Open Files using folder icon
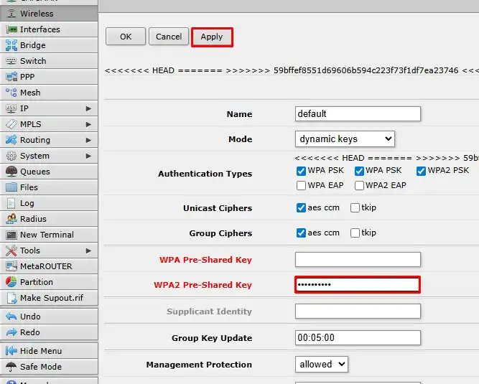Image resolution: width=479 pixels, height=384 pixels. click(x=11, y=187)
